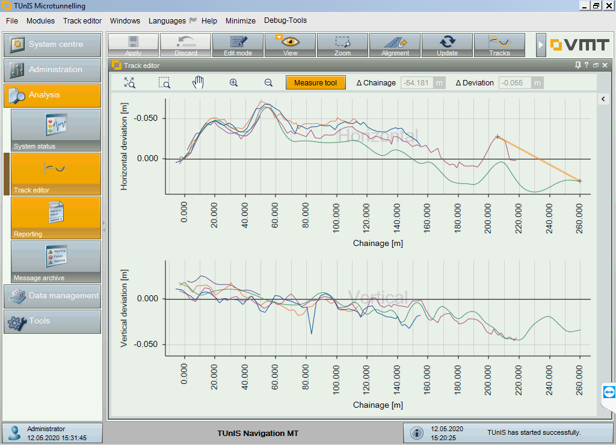Click the zoom-to-fit magnifier icon
Image resolution: width=616 pixels, height=445 pixels.
[x=130, y=82]
